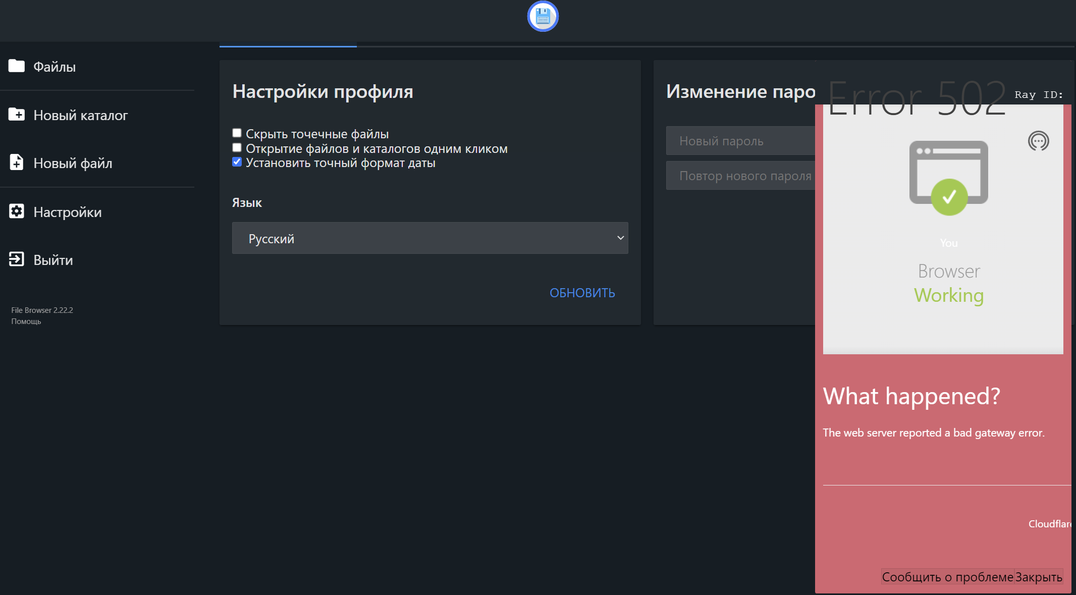
Task: Enable the Скрыть точечные файлы checkbox
Action: pyautogui.click(x=237, y=132)
